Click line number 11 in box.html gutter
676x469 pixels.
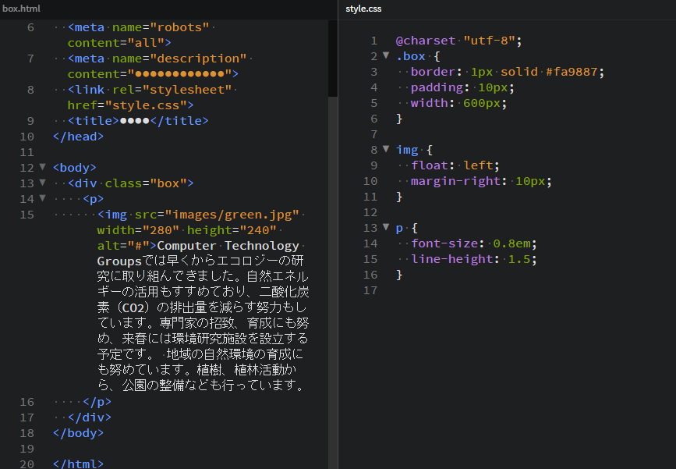coord(27,152)
